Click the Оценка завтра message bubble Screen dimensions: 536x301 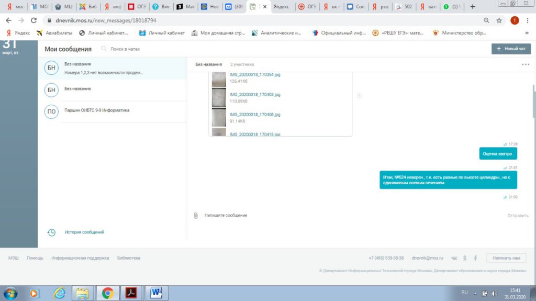(x=498, y=153)
